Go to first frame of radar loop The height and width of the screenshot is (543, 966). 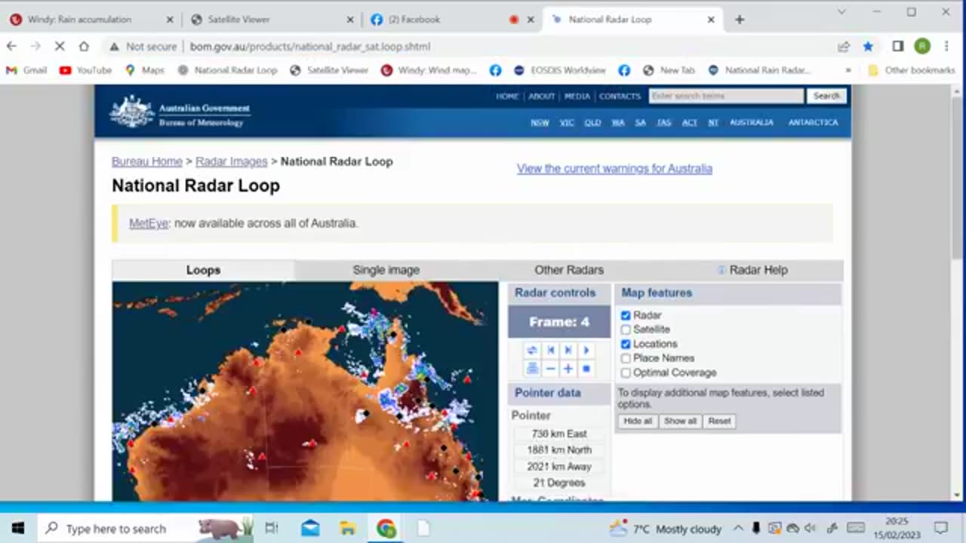[x=551, y=350]
